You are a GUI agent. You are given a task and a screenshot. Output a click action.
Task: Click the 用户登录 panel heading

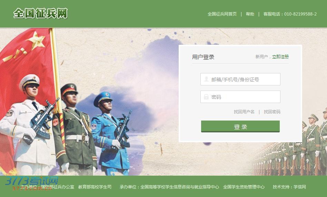203,57
